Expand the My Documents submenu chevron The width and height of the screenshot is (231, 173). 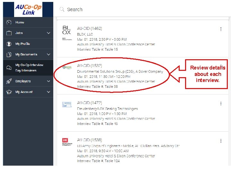pyautogui.click(x=48, y=54)
